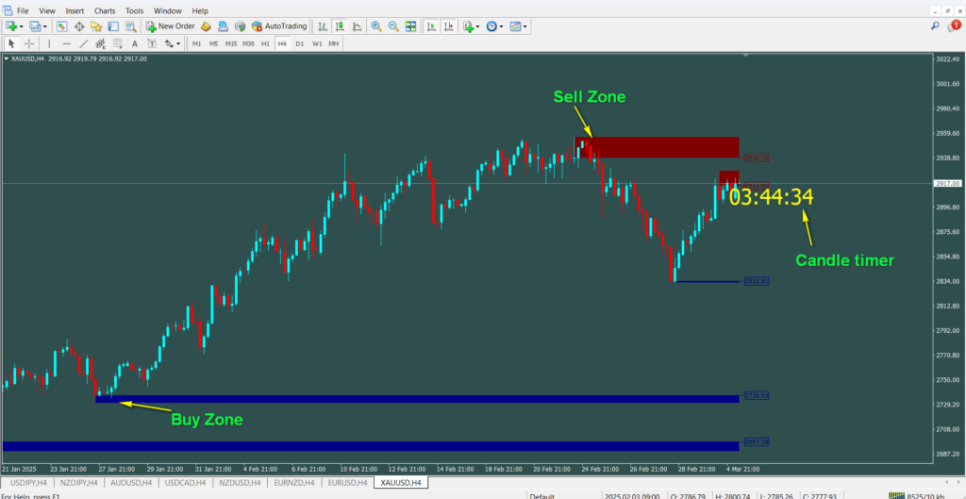Expand the New Chart dropdown arrow
Viewport: 966px width, 499px height.
[22, 26]
